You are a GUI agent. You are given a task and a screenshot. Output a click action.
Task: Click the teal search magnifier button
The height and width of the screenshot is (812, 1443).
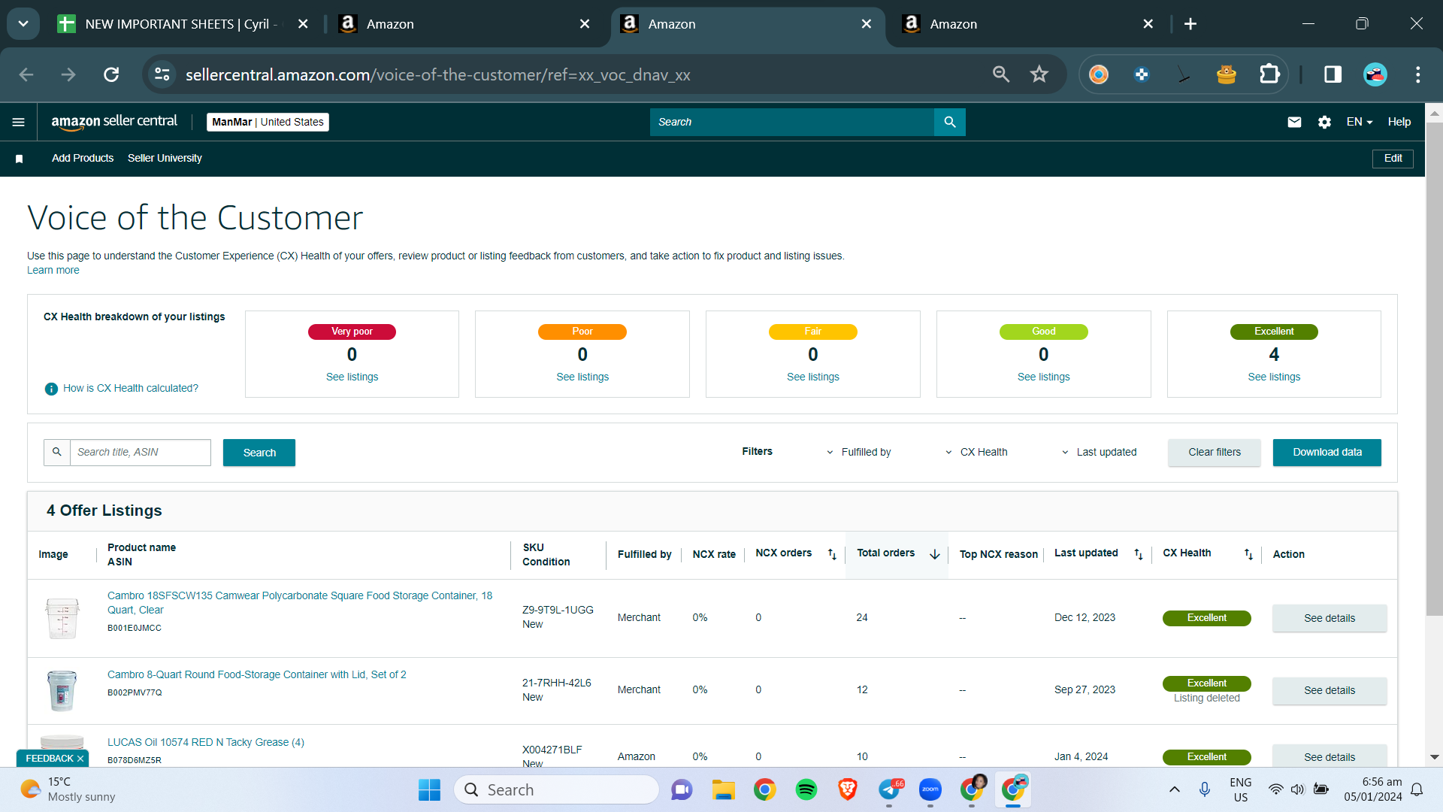click(950, 122)
